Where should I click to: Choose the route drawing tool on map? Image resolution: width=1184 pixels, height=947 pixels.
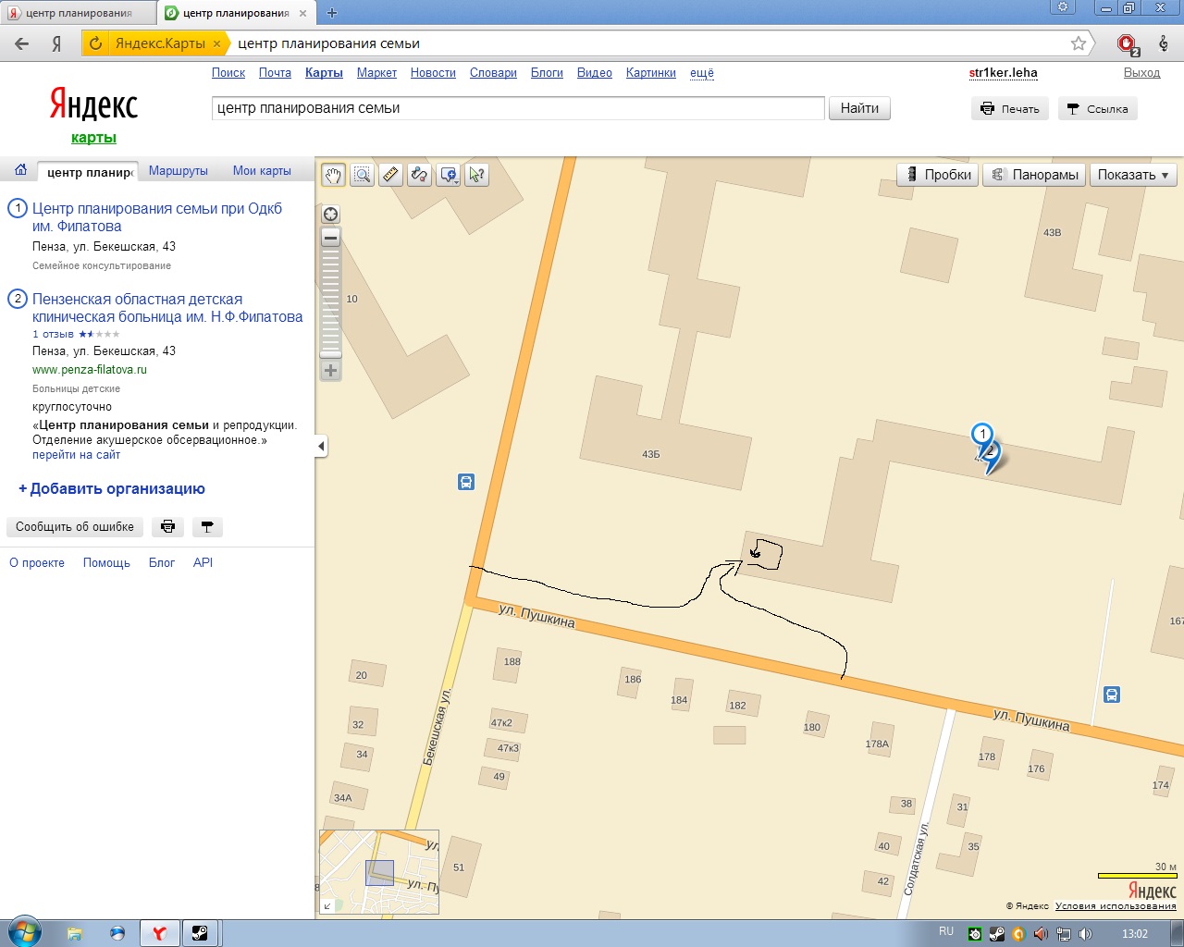pyautogui.click(x=419, y=175)
